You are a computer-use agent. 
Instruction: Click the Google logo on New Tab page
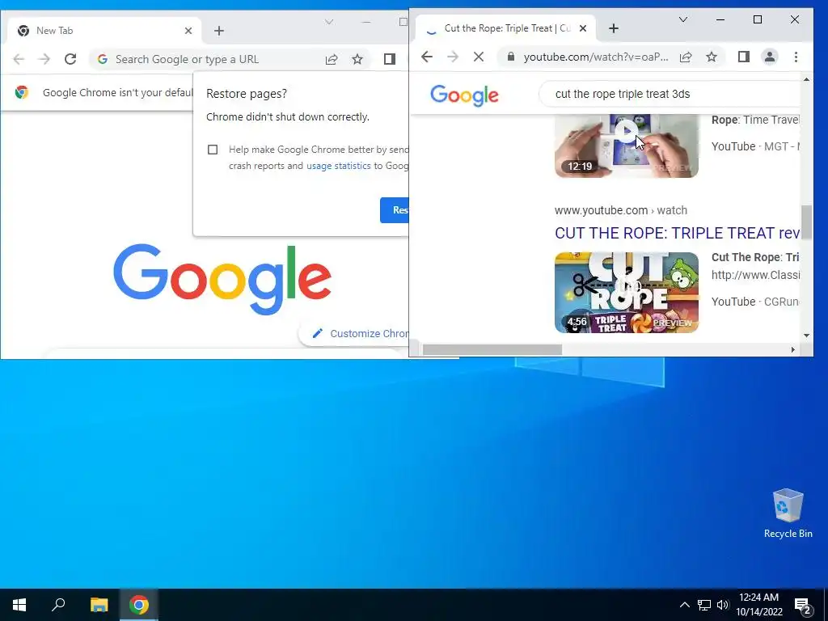click(x=222, y=279)
